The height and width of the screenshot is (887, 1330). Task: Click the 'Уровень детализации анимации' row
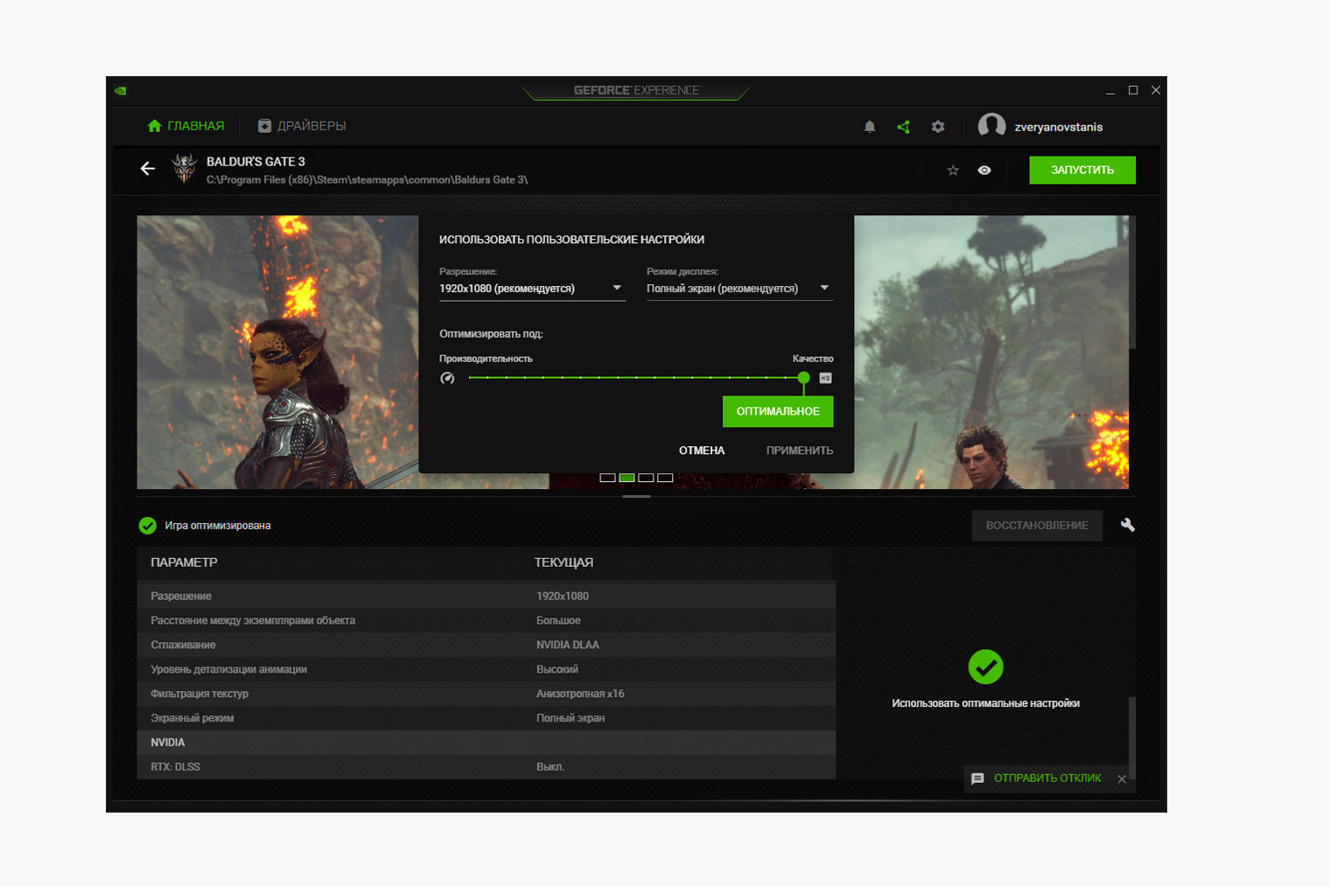click(486, 669)
